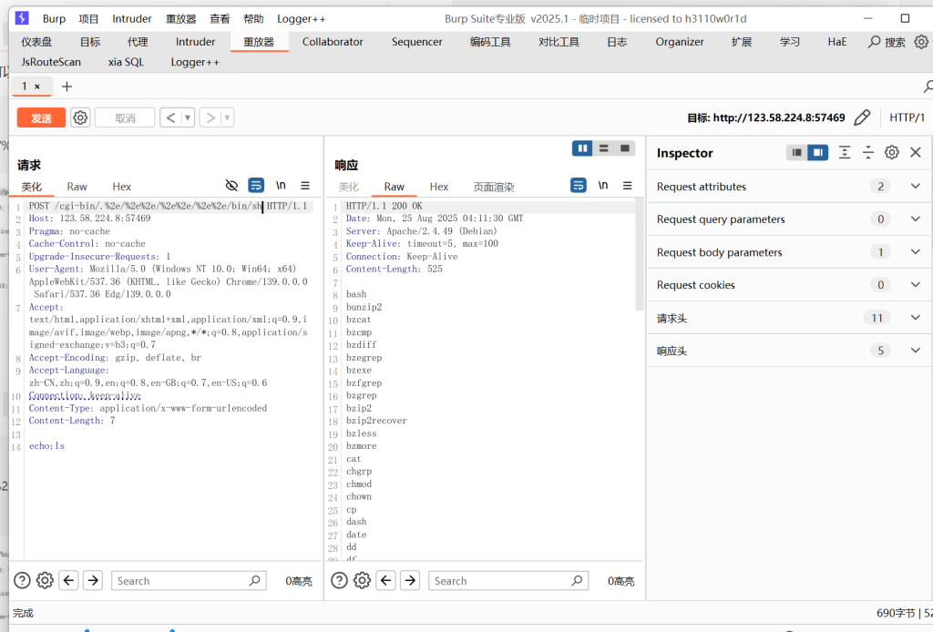Open help for the response search bar
Screen dimensions: 933x632
click(339, 580)
